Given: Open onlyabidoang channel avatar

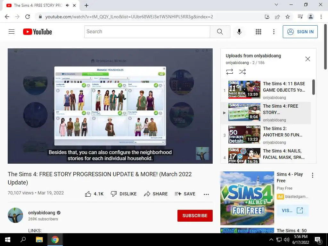Looking at the screenshot, I should tap(15, 215).
